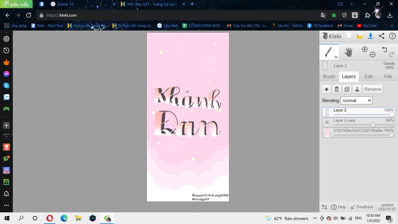The height and width of the screenshot is (224, 398).
Task: Click the pink canvas artwork
Action: [188, 117]
